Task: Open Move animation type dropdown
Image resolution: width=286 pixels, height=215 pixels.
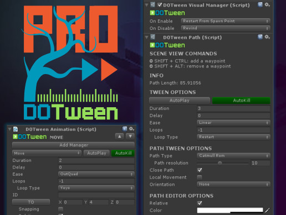Action: click(47, 153)
